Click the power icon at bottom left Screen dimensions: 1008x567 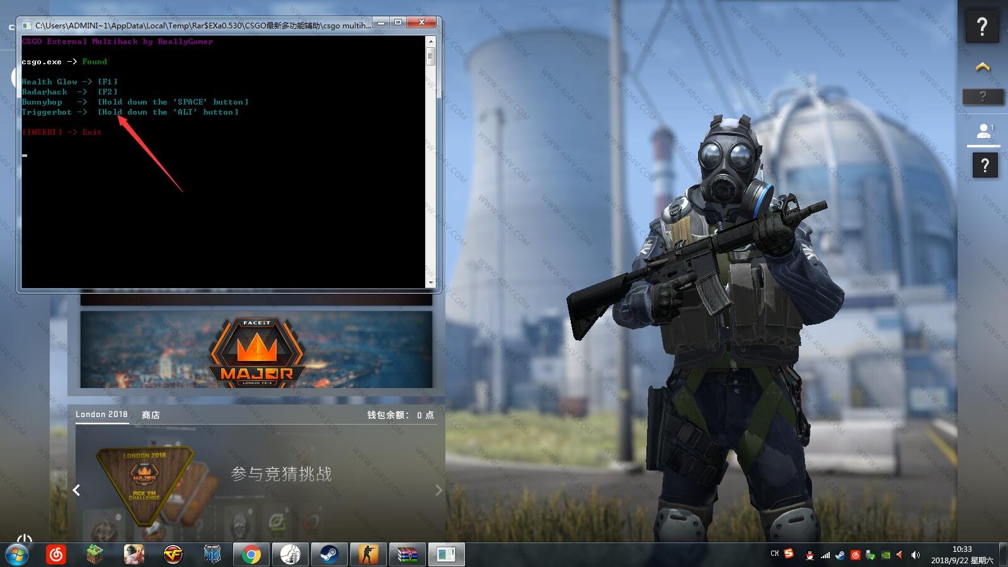25,539
